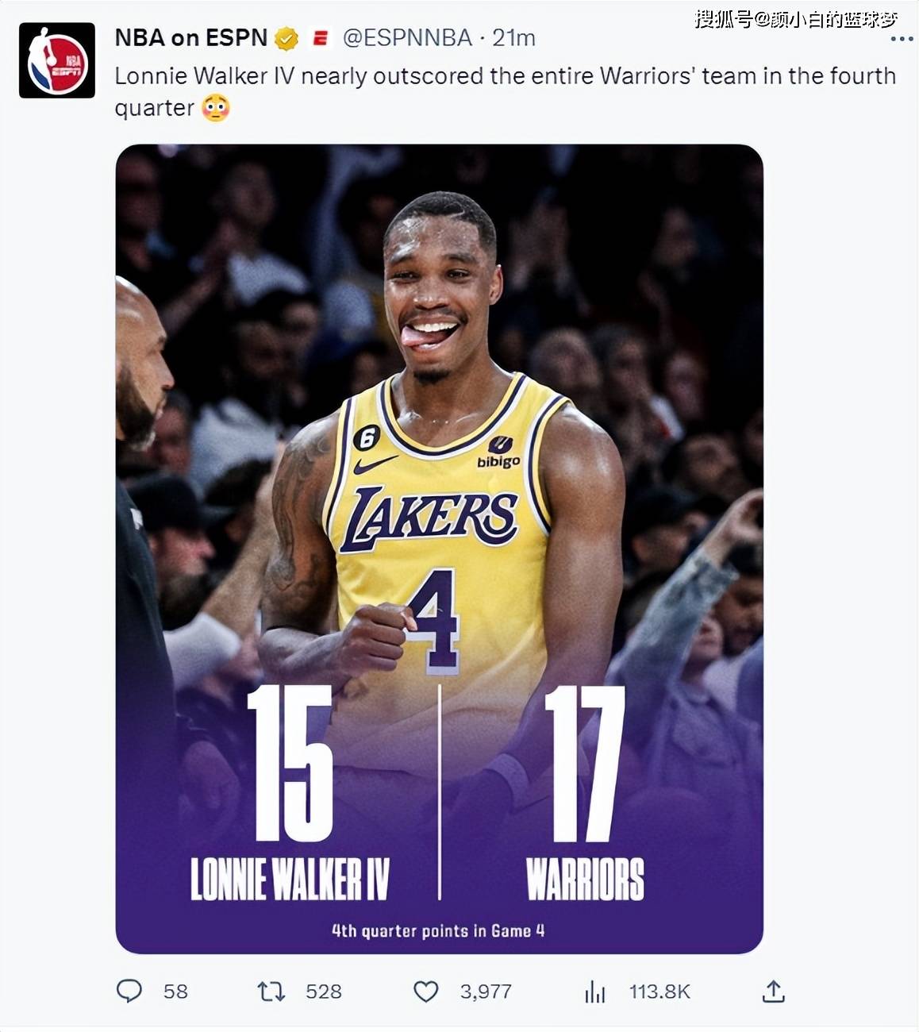Screen dimensions: 919x1032
Task: Retweet the post using the arrows icon
Action: 271,991
